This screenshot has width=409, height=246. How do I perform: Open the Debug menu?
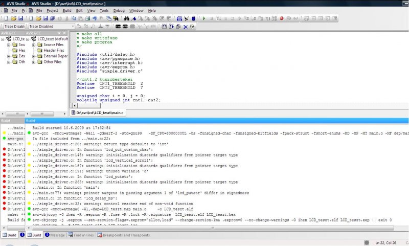(119, 10)
